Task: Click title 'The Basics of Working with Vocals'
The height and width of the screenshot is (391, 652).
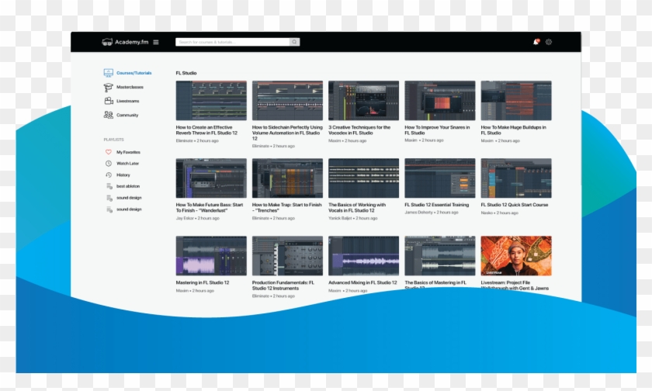Action: (357, 207)
